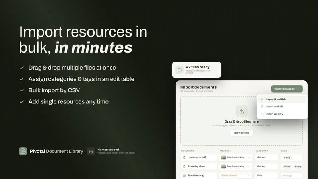The height and width of the screenshot is (179, 318).
Task: Click the Size-chart.png document field
Action: (x=199, y=175)
